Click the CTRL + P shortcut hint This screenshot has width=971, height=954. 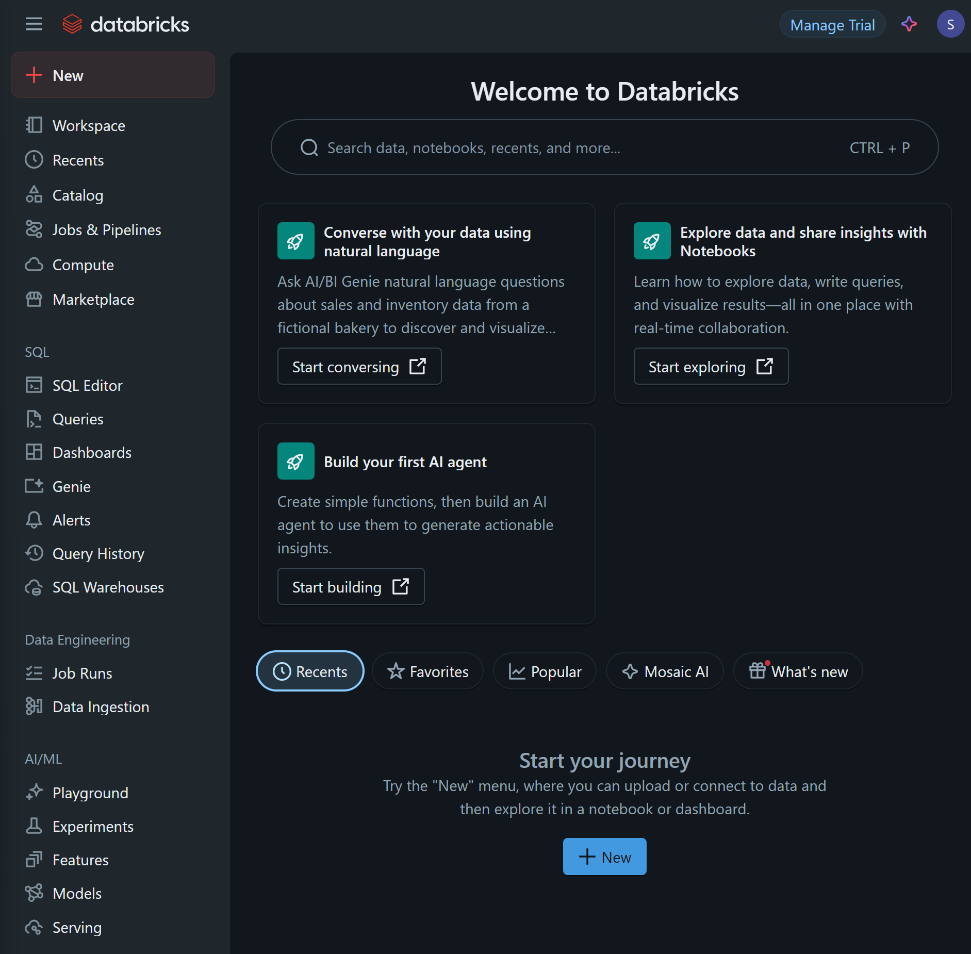(x=879, y=148)
